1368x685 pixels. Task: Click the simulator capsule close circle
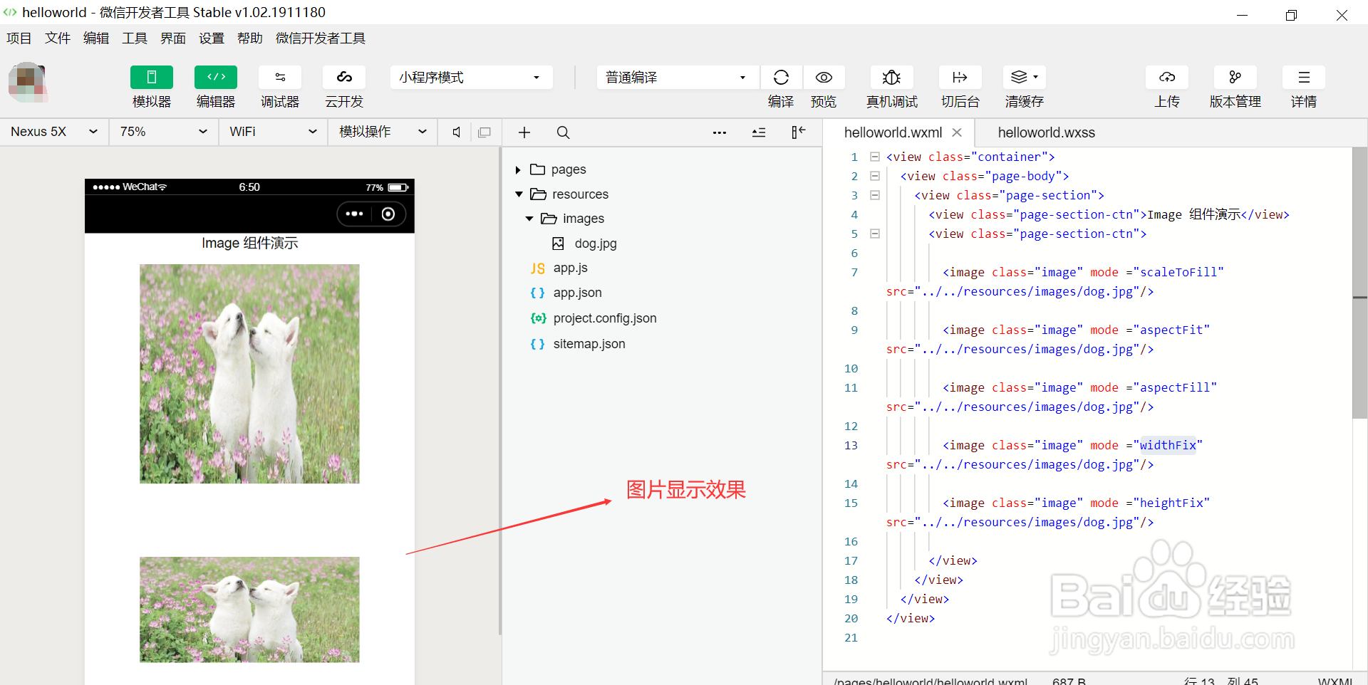pos(388,214)
